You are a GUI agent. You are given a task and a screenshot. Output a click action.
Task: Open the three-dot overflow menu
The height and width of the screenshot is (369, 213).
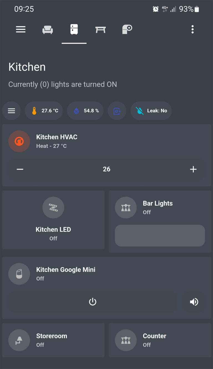coord(192,29)
